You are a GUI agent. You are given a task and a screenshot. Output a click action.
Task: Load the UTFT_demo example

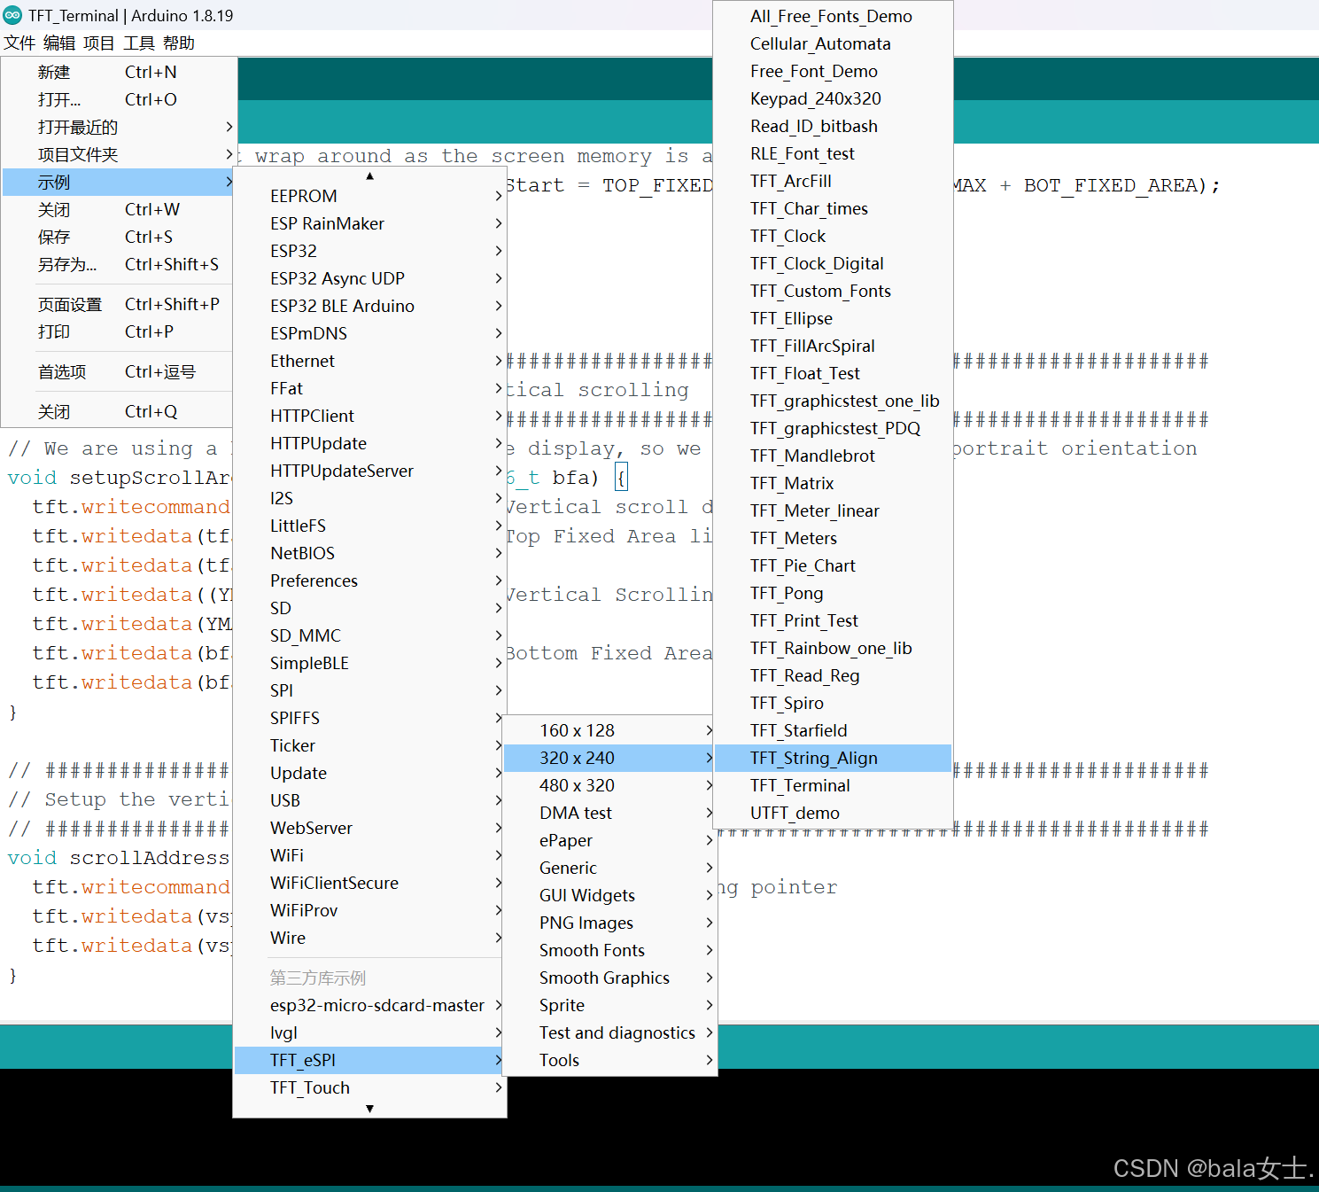pyautogui.click(x=833, y=813)
